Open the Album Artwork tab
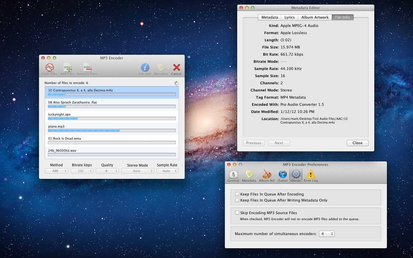The image size is (413, 258). 315,17
